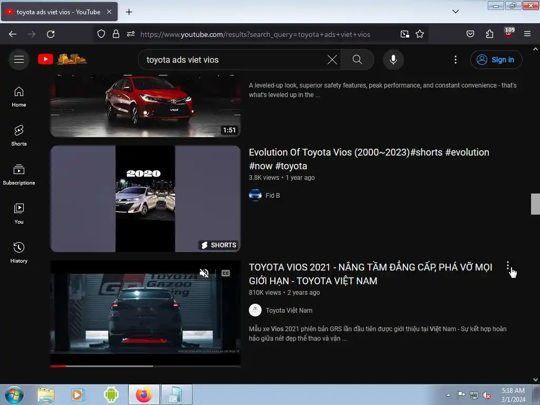Open the Windows Start menu
This screenshot has width=540, height=405.
click(x=14, y=394)
